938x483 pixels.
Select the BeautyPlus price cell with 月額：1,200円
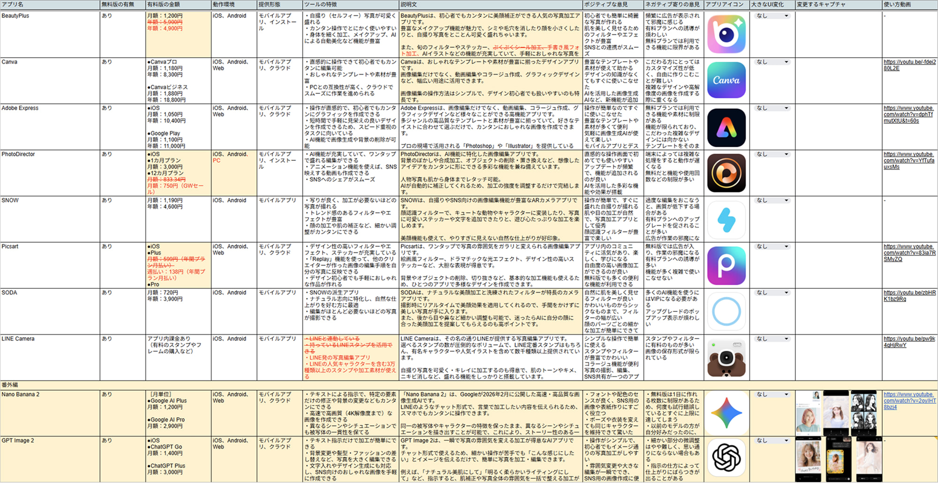pos(178,34)
